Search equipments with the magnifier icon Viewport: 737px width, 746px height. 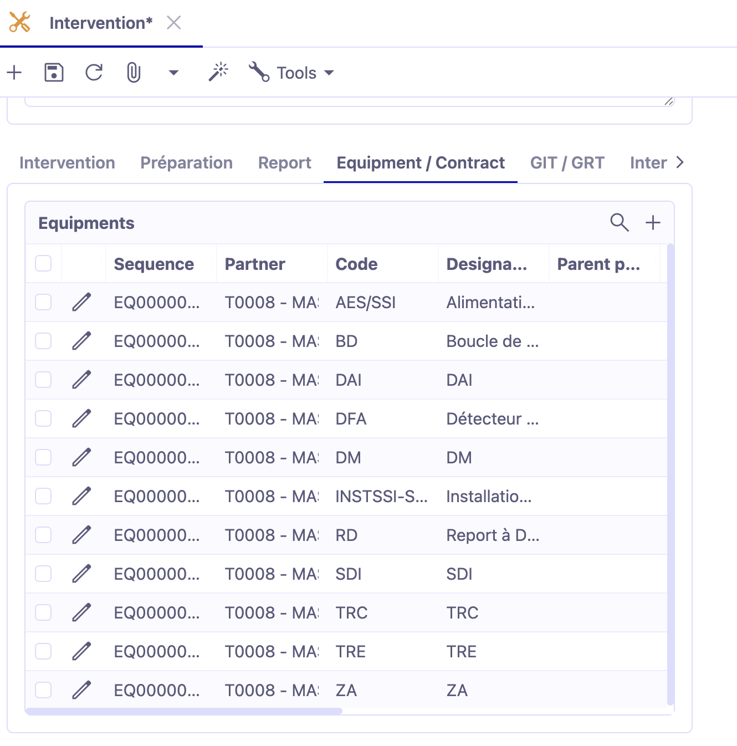pos(619,222)
